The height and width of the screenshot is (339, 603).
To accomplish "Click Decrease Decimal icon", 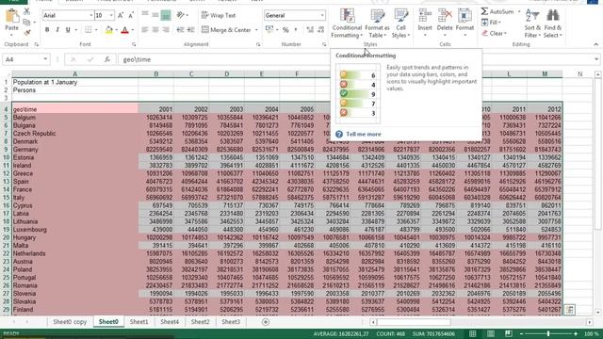I will [320, 29].
